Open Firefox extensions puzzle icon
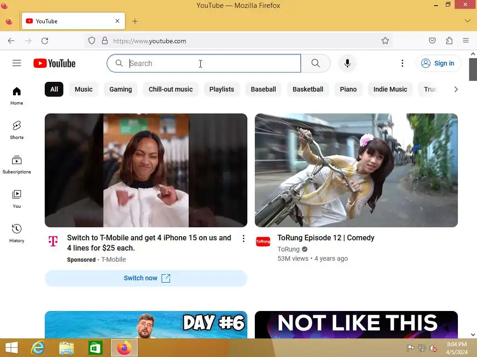 pos(449,41)
